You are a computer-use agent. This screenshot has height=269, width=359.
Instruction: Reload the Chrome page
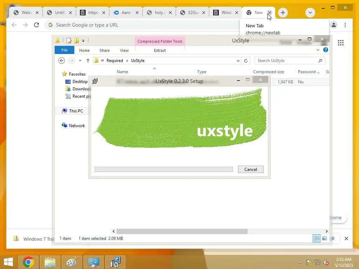[x=36, y=25]
